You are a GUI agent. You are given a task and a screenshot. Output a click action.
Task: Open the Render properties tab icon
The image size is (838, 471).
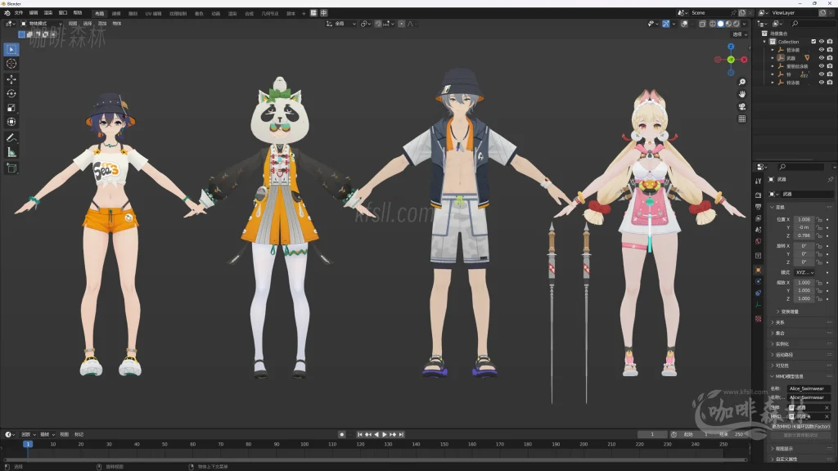point(758,195)
